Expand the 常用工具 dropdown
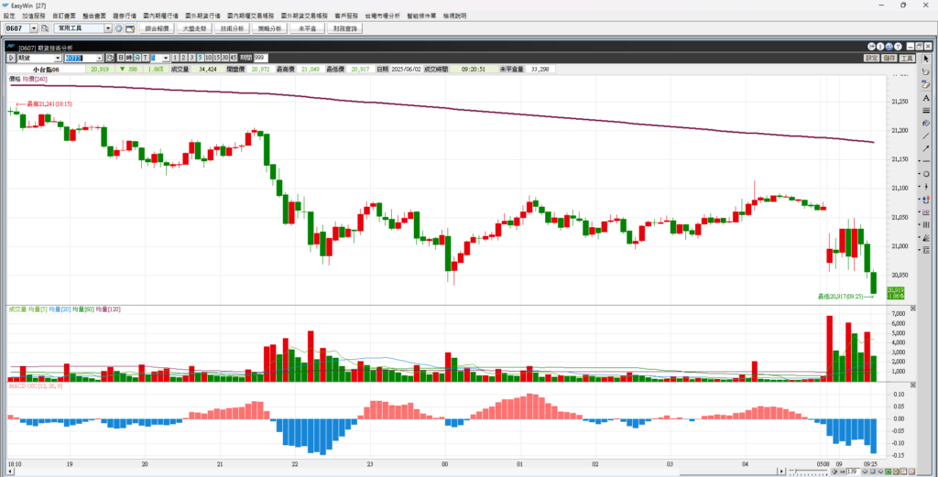Viewport: 938px width, 477px height. click(x=108, y=28)
